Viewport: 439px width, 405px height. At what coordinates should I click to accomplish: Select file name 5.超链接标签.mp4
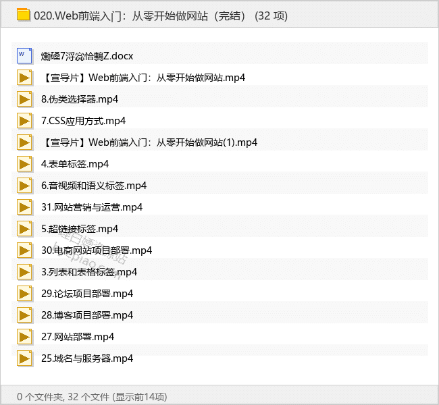click(80, 229)
